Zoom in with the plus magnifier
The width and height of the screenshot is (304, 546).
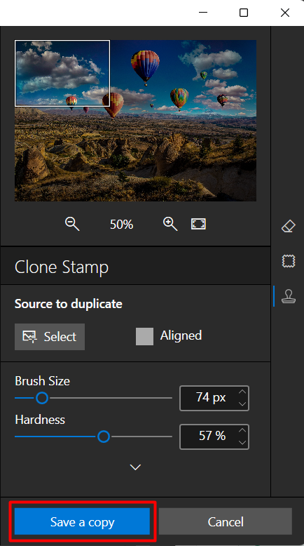coord(170,224)
